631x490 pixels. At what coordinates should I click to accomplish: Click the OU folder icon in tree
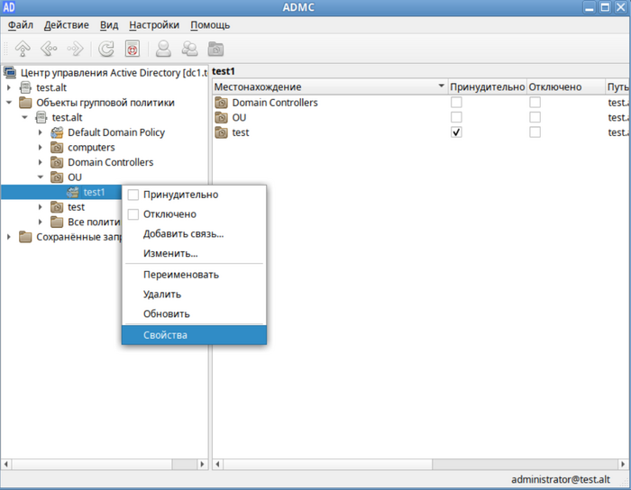coord(57,177)
